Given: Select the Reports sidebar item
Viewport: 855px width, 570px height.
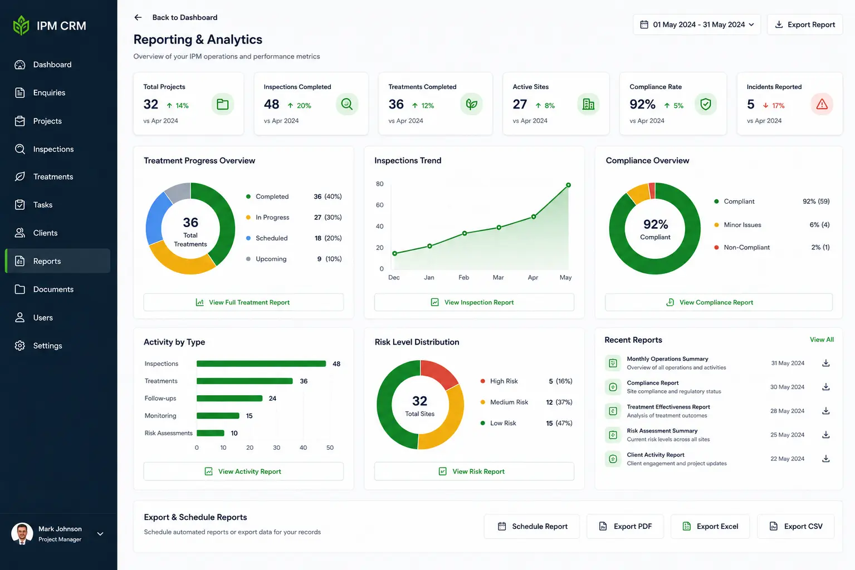Looking at the screenshot, I should [58, 261].
